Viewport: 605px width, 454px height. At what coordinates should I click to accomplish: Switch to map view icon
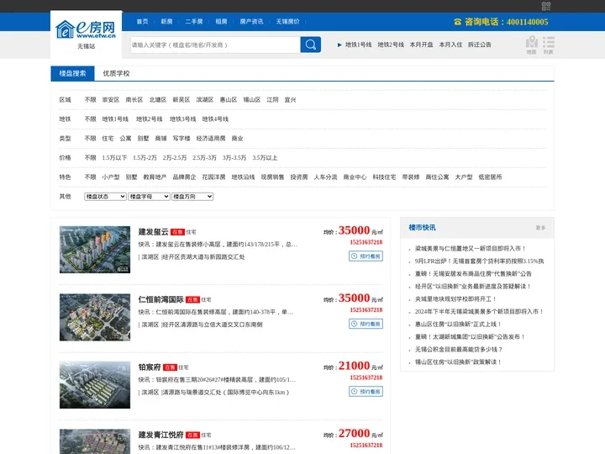(x=532, y=45)
